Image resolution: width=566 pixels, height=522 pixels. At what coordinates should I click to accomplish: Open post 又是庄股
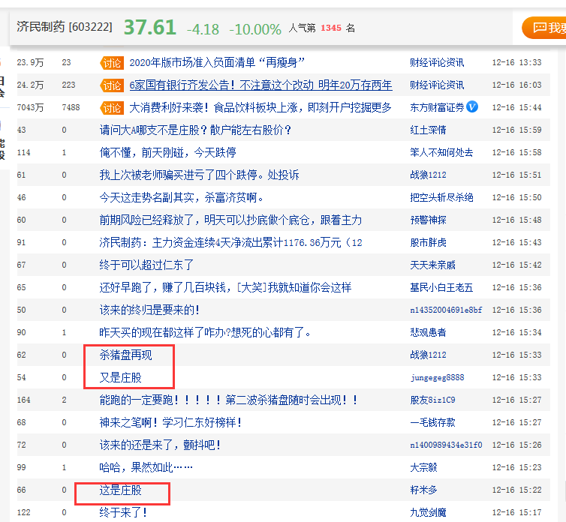(121, 378)
